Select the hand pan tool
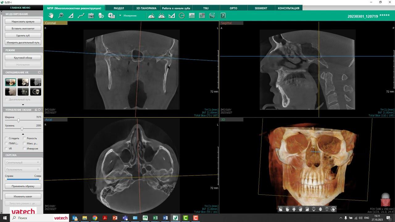This screenshot has height=222, width=395. pos(51,15)
